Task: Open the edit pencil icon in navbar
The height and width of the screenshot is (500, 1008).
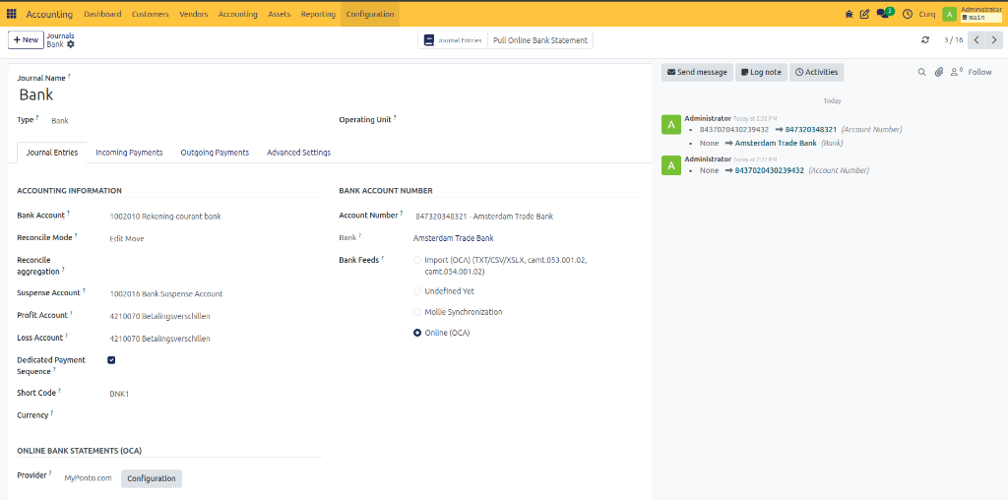Action: tap(864, 14)
